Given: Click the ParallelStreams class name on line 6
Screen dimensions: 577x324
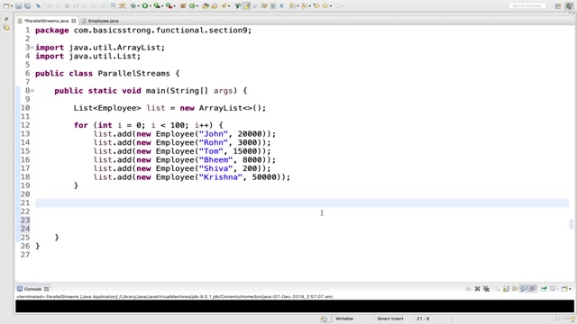Looking at the screenshot, I should point(134,74).
